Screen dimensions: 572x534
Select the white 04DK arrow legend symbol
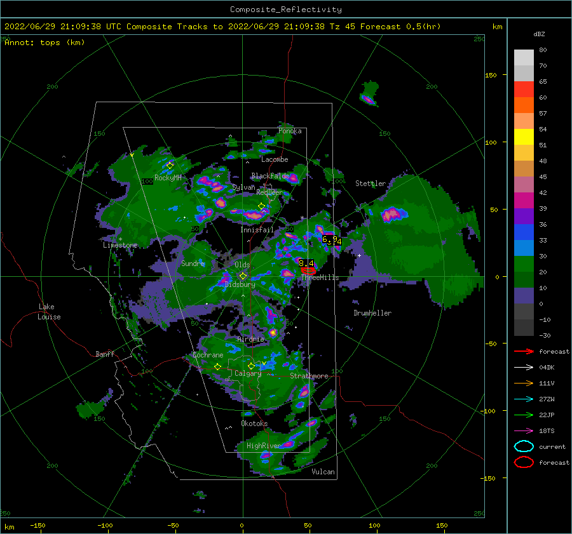[x=524, y=368]
